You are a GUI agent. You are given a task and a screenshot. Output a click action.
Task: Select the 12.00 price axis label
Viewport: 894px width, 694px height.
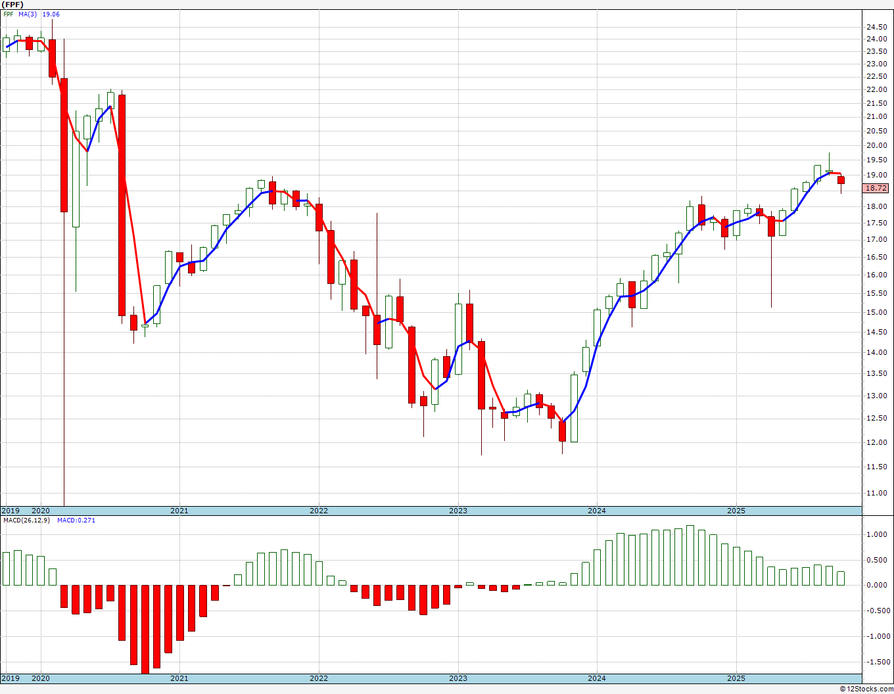coord(876,442)
